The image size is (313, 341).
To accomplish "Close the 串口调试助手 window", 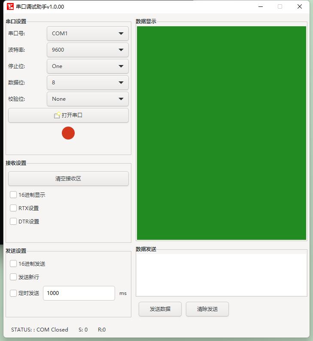I will pyautogui.click(x=300, y=6).
